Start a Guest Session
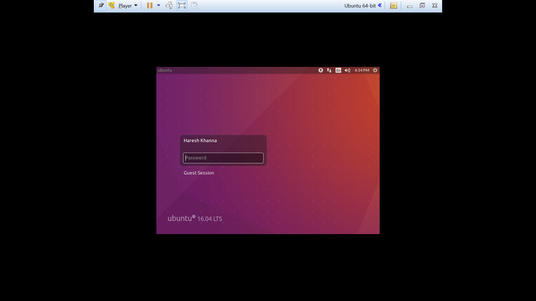This screenshot has height=301, width=536. (x=198, y=173)
